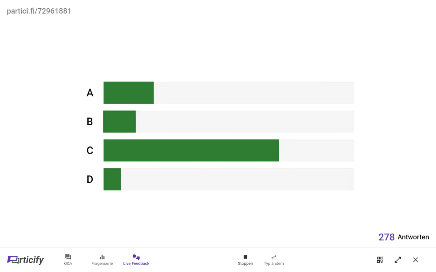Click the 278 Antworten counter
Viewport: 436px width, 272px height.
[404, 237]
